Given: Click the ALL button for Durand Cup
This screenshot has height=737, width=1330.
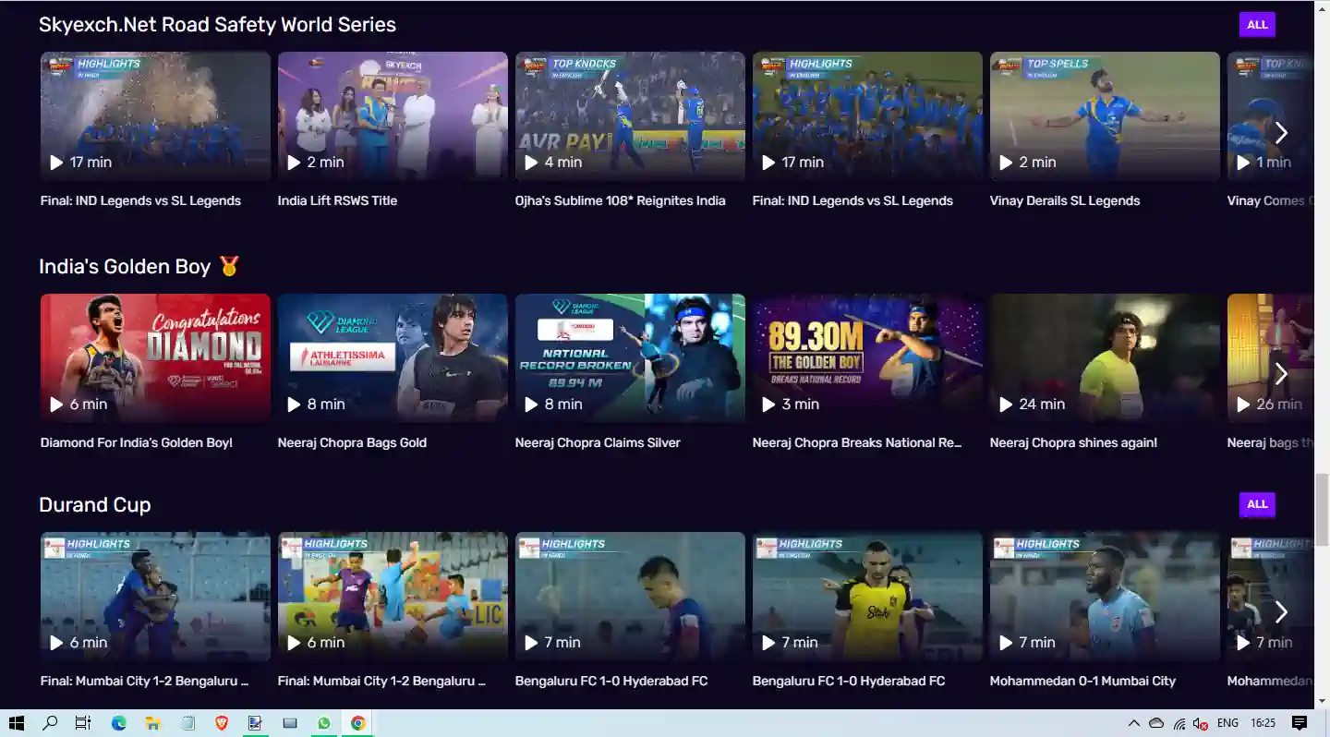Looking at the screenshot, I should (1257, 504).
